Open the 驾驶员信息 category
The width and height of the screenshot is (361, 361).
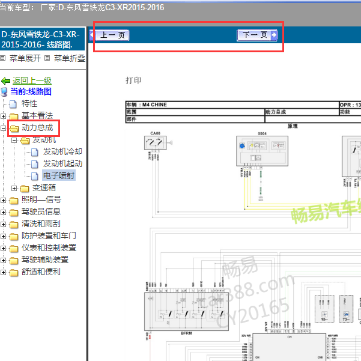click(x=41, y=211)
